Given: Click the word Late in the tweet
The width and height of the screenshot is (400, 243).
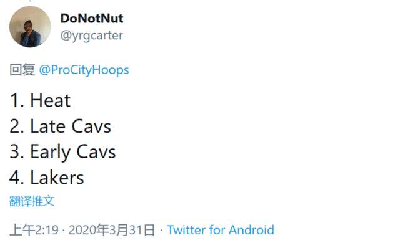Looking at the screenshot, I should (x=48, y=126).
